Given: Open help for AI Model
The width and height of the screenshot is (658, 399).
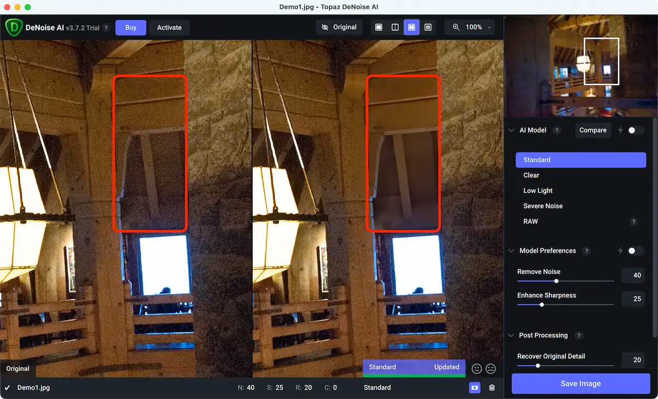Looking at the screenshot, I should 557,130.
